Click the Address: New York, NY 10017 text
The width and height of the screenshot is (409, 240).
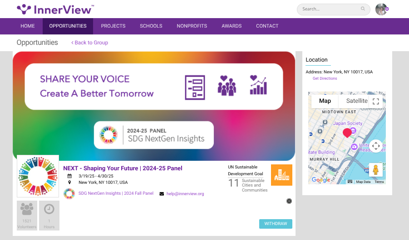[339, 72]
